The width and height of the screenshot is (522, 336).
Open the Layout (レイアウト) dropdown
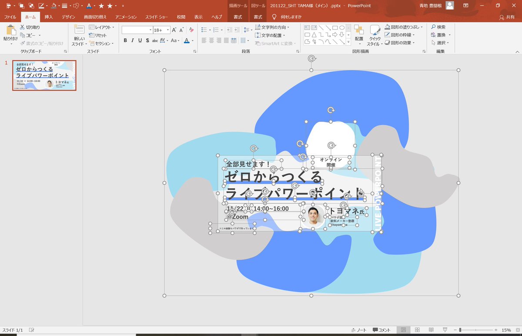(x=101, y=27)
